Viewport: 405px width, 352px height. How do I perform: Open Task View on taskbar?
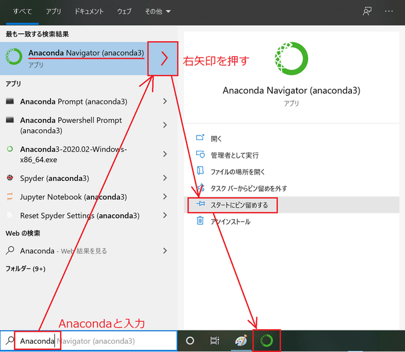point(215,341)
